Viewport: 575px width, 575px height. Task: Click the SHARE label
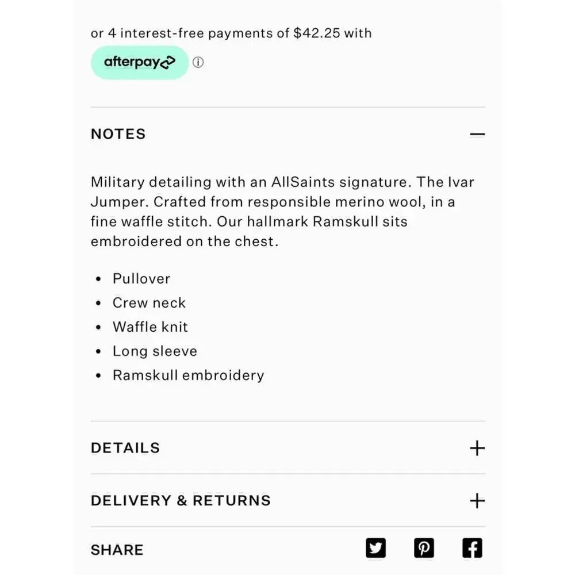click(117, 550)
